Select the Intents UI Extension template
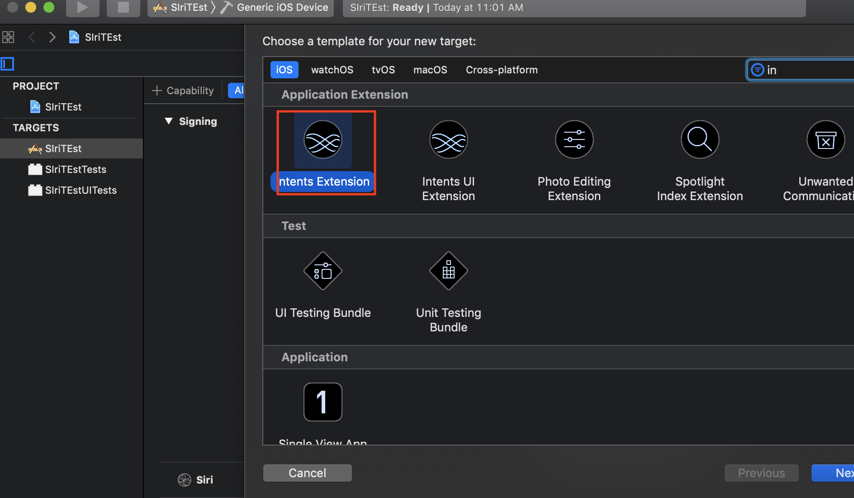854x498 pixels. [x=448, y=161]
